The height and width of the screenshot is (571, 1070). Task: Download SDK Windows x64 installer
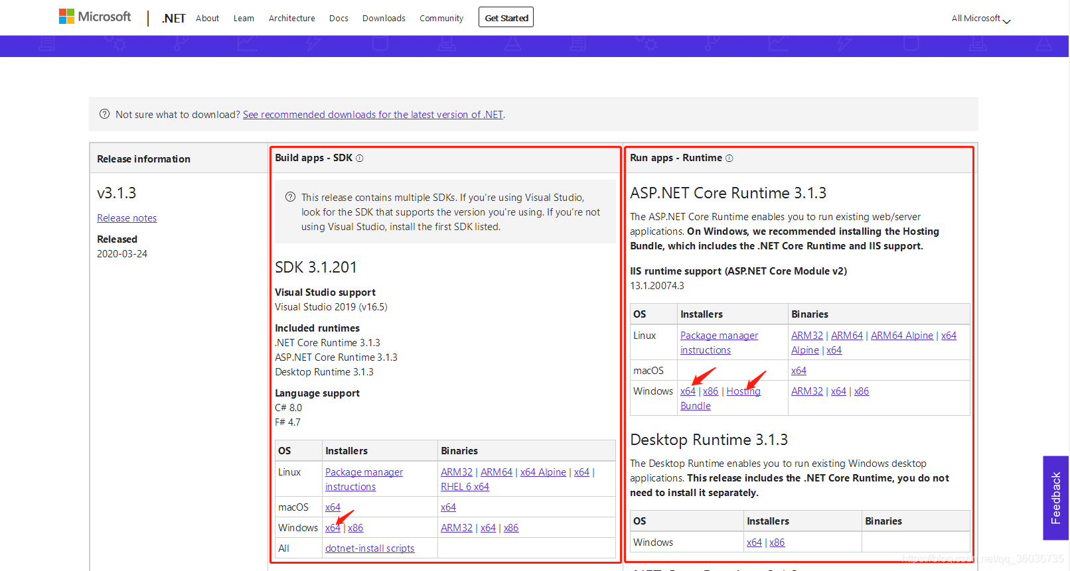333,528
